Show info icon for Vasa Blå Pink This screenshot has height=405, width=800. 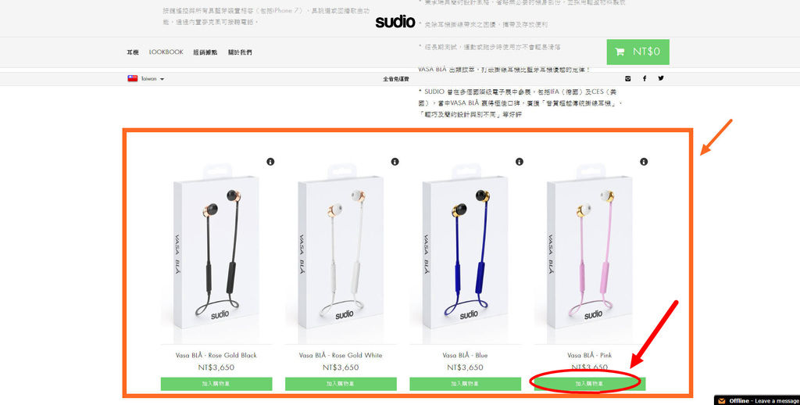[x=644, y=161]
